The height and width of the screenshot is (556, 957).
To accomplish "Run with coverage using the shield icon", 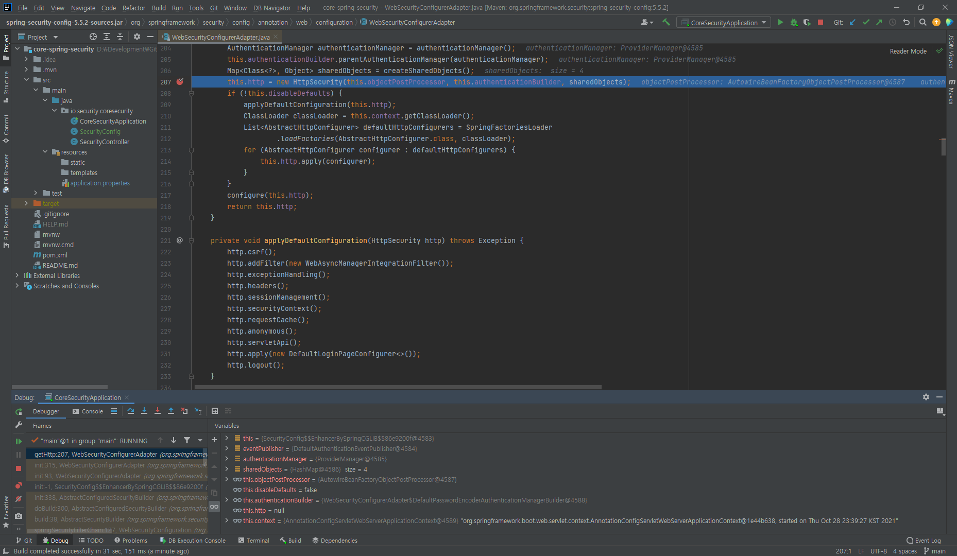I will (x=807, y=22).
